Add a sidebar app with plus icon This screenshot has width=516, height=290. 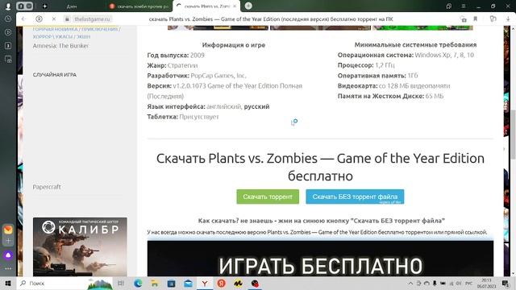tap(8, 241)
